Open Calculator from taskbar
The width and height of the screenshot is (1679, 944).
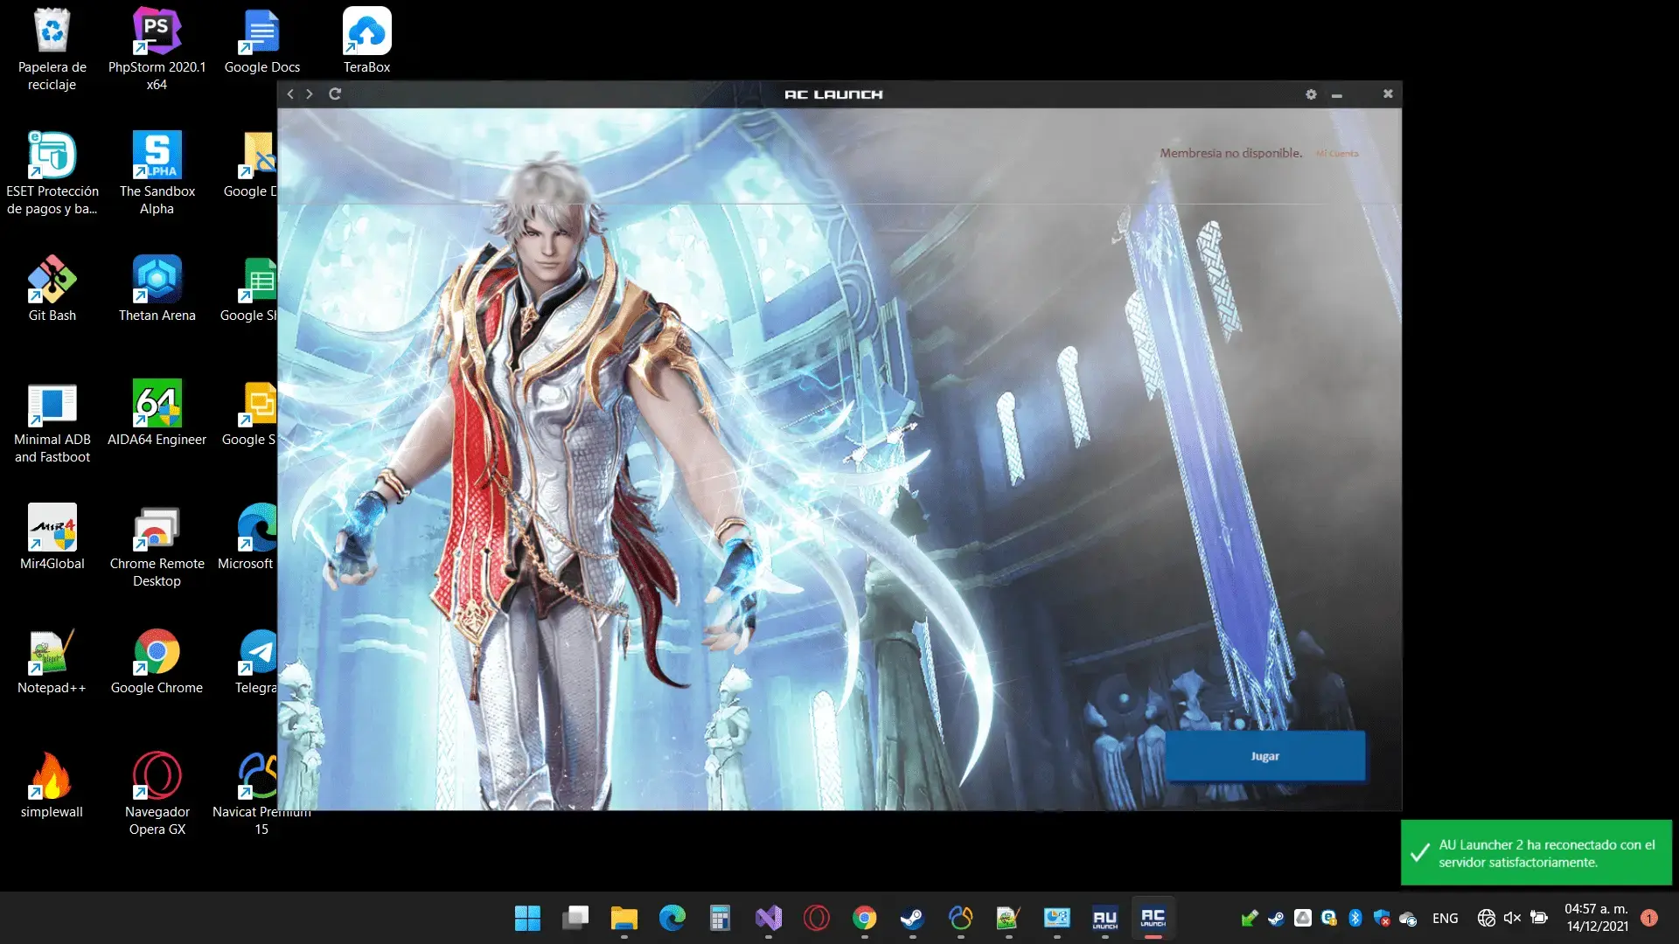(720, 918)
